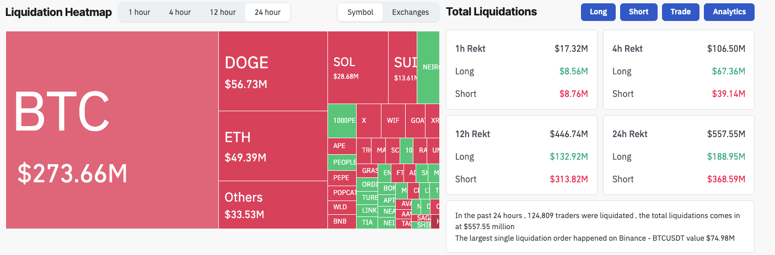Open the Analytics button
The height and width of the screenshot is (255, 775).
pyautogui.click(x=729, y=12)
